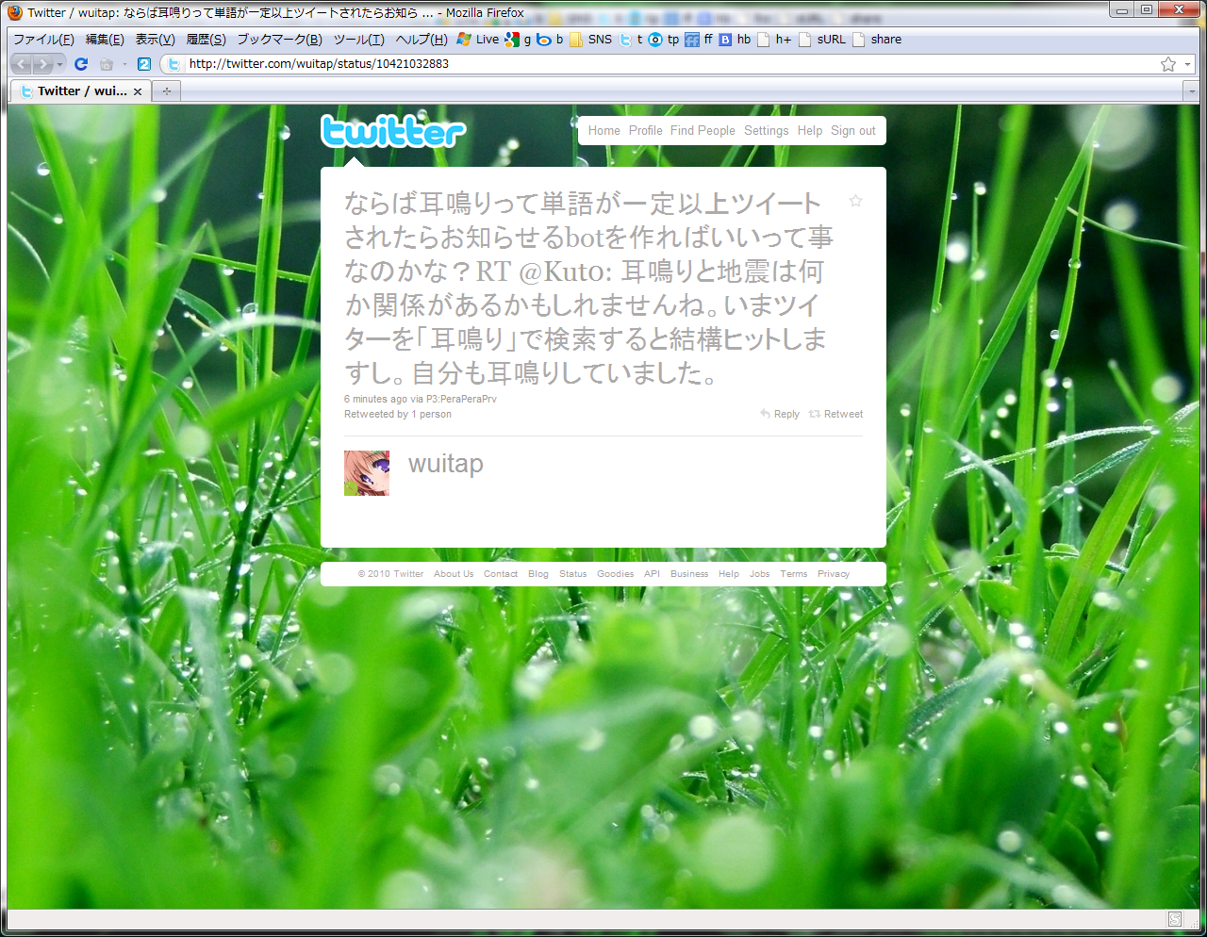Click the grayed camera toolbar icon

point(106,64)
